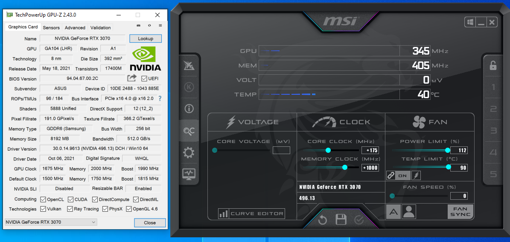The width and height of the screenshot is (510, 242).
Task: Click the Core Clock slider handle
Action: tap(328, 150)
